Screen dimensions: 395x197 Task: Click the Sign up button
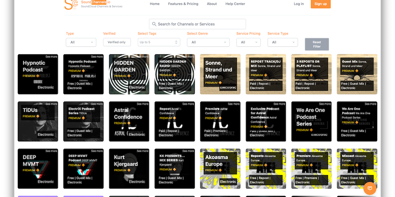click(321, 4)
